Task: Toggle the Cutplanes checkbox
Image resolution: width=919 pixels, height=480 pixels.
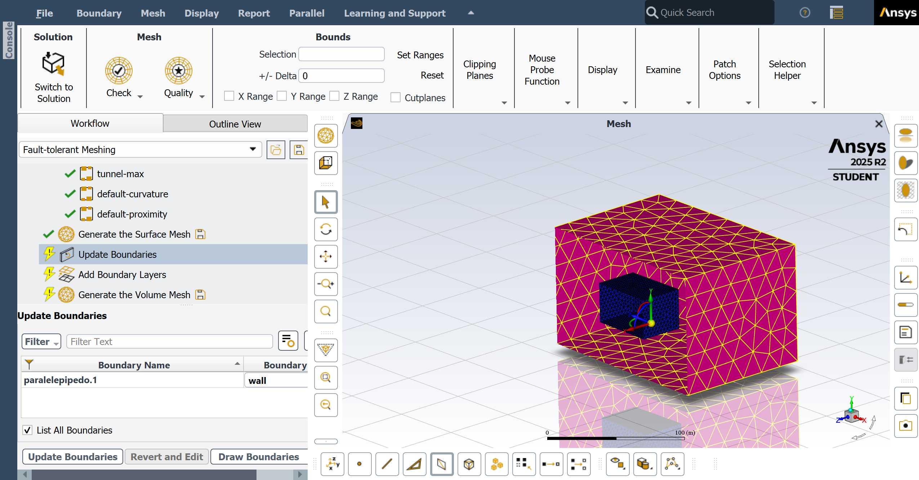Action: [396, 97]
